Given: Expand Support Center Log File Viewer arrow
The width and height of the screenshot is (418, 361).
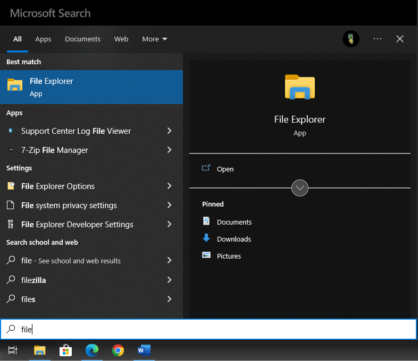Looking at the screenshot, I should (x=169, y=131).
